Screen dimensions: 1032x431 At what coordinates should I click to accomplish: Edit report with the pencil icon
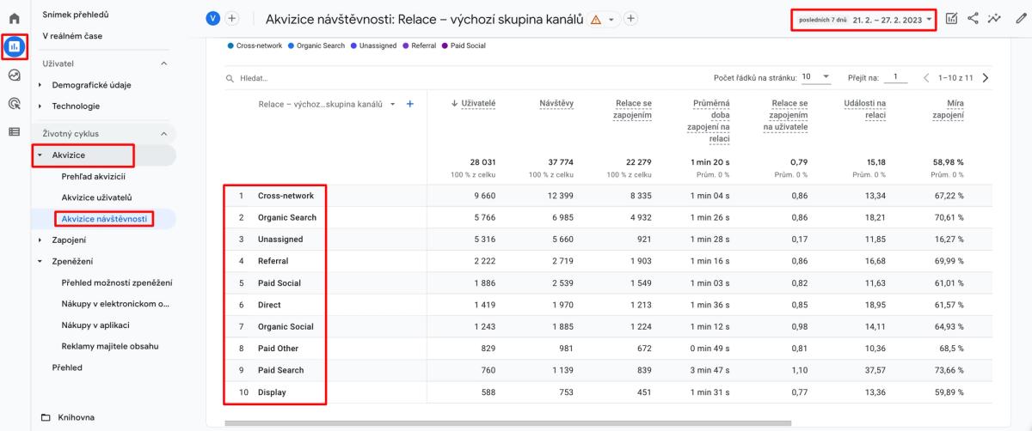(1020, 18)
